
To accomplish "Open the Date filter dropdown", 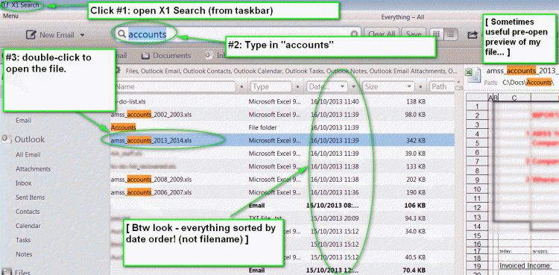I will point(343,86).
